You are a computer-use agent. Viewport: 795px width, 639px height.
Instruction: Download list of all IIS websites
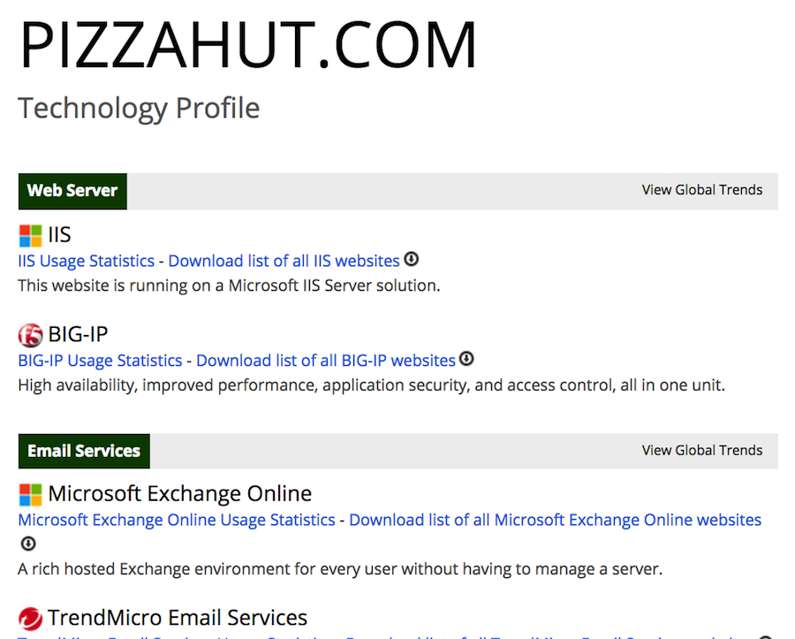284,261
